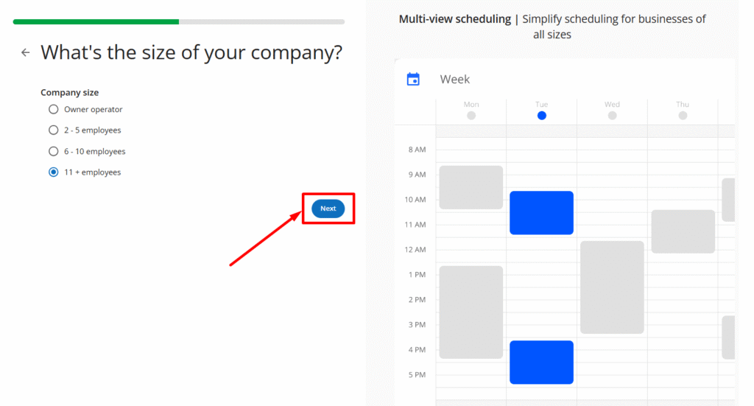Click the Week view label
The image size is (754, 406).
454,79
